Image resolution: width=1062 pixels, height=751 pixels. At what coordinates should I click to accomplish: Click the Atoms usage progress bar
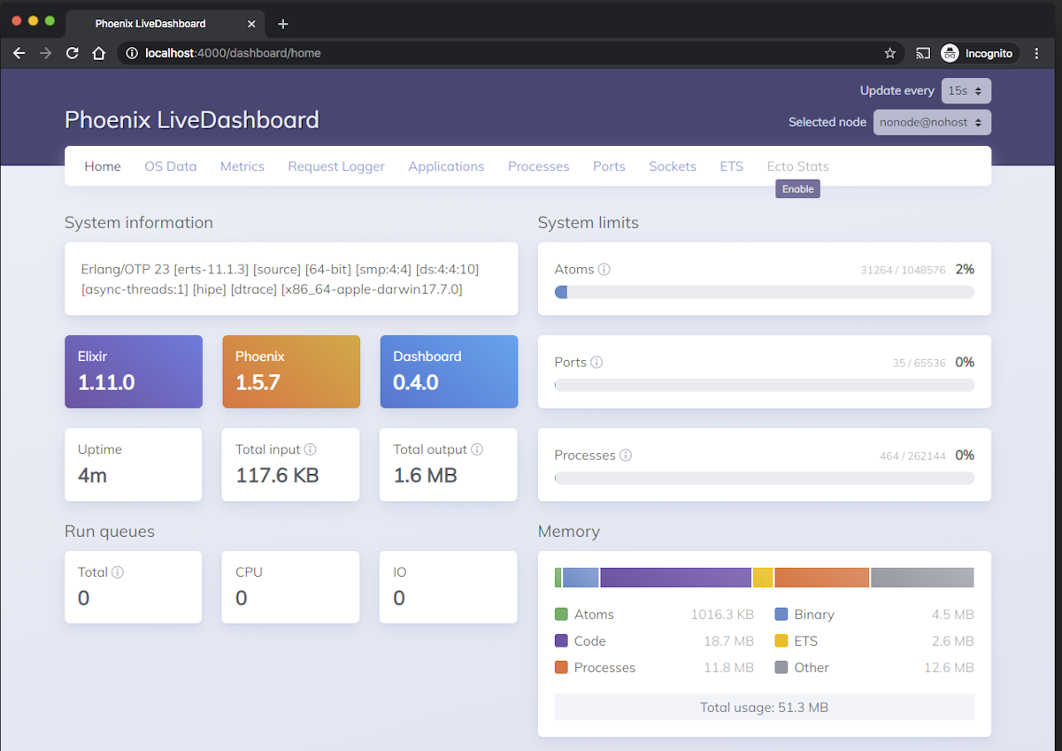click(765, 292)
